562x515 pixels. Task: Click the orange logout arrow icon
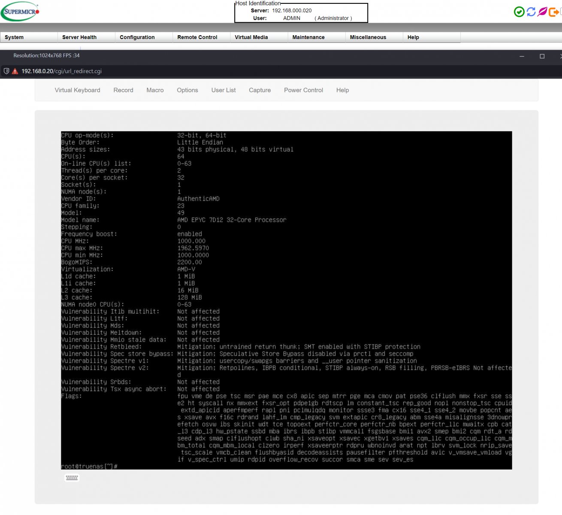tap(554, 12)
